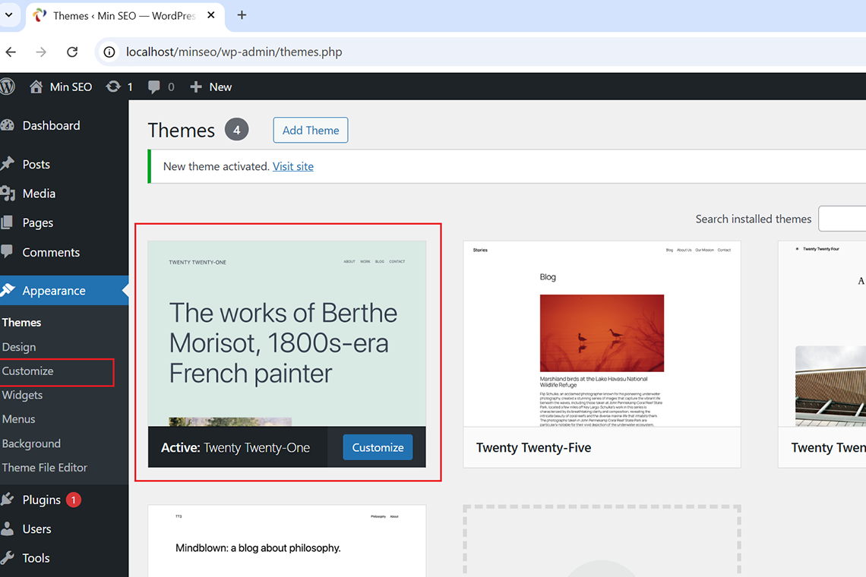The width and height of the screenshot is (866, 577).
Task: Click the Search installed themes field
Action: 842,219
